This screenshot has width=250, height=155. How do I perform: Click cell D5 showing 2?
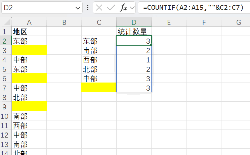coord(134,69)
